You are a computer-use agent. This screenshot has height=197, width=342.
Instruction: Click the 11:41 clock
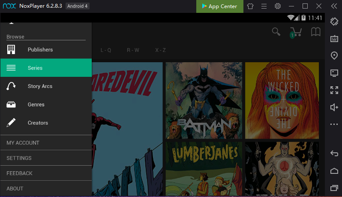click(315, 18)
